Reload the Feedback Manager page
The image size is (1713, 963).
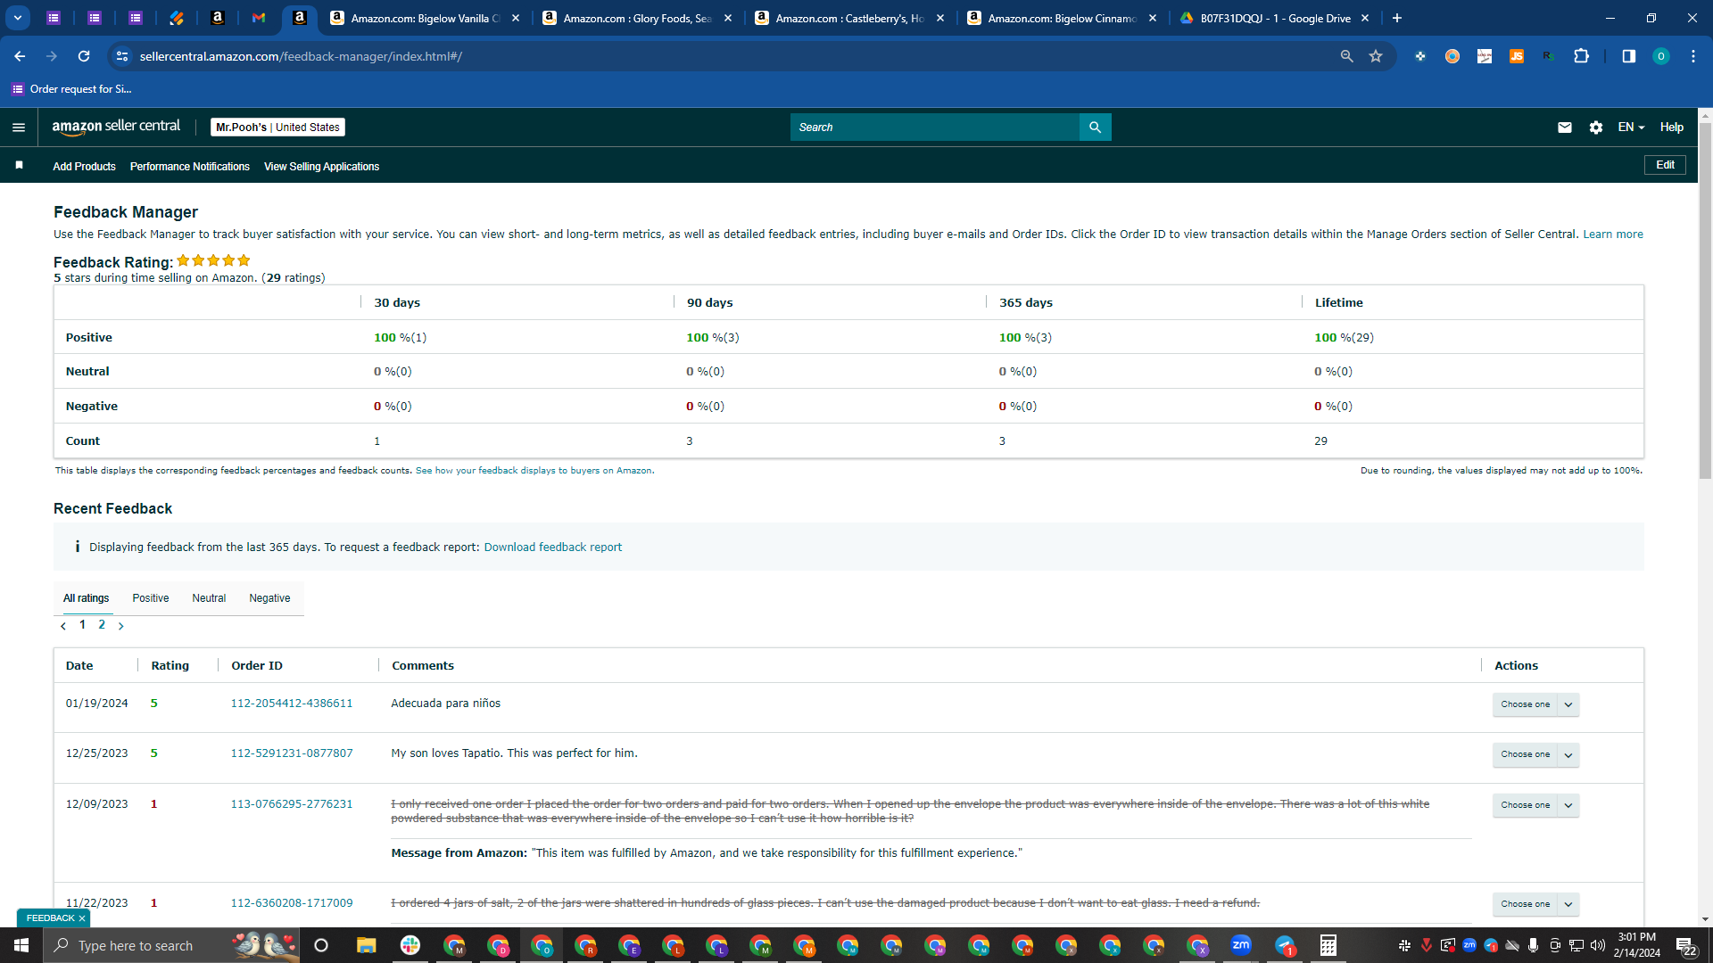[x=84, y=56]
